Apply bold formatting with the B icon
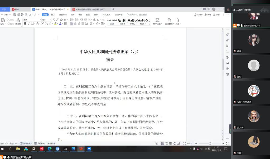Image resolution: width=270 pixels, height=159 pixels. (x=25, y=23)
